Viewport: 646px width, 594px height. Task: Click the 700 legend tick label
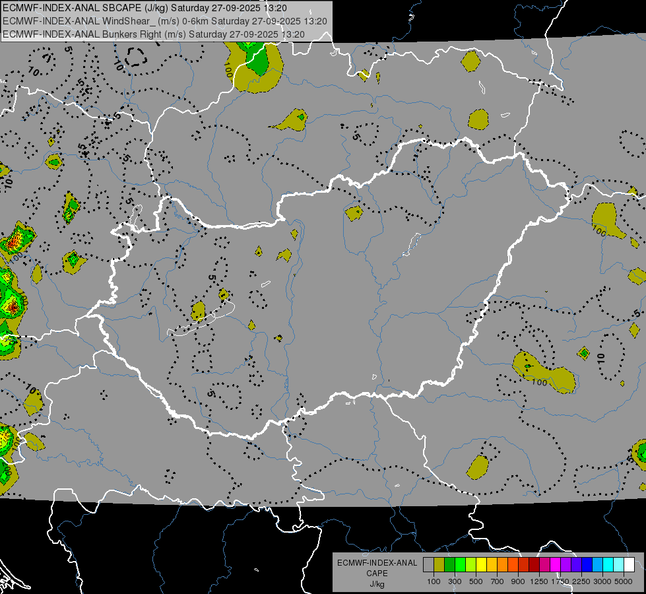pyautogui.click(x=498, y=581)
